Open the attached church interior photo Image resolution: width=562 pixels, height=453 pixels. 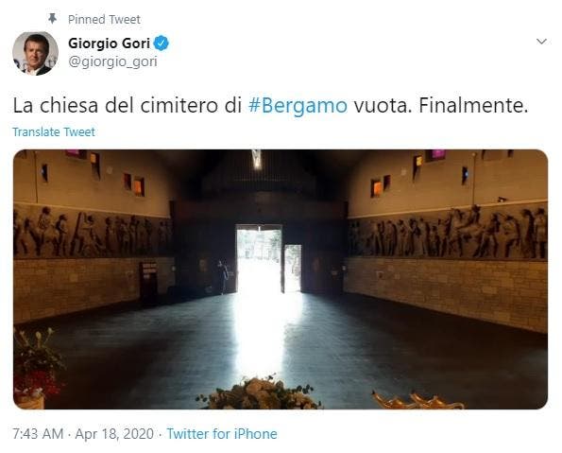coord(281,279)
